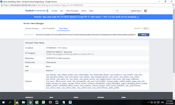This screenshot has width=175, height=105.
Task: Click the 'Benar' valid value
Action: pos(48,66)
